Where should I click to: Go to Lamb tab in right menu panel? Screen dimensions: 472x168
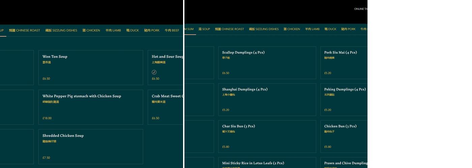click(312, 29)
